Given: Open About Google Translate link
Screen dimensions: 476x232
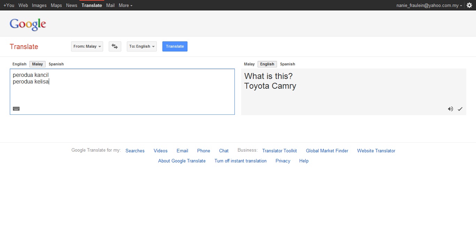Looking at the screenshot, I should click(x=182, y=161).
